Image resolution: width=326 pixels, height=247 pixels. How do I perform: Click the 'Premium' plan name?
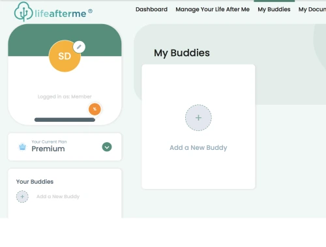(48, 149)
